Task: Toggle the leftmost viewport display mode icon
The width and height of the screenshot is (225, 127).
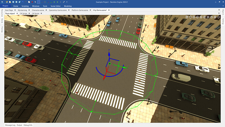Action: click(x=187, y=17)
